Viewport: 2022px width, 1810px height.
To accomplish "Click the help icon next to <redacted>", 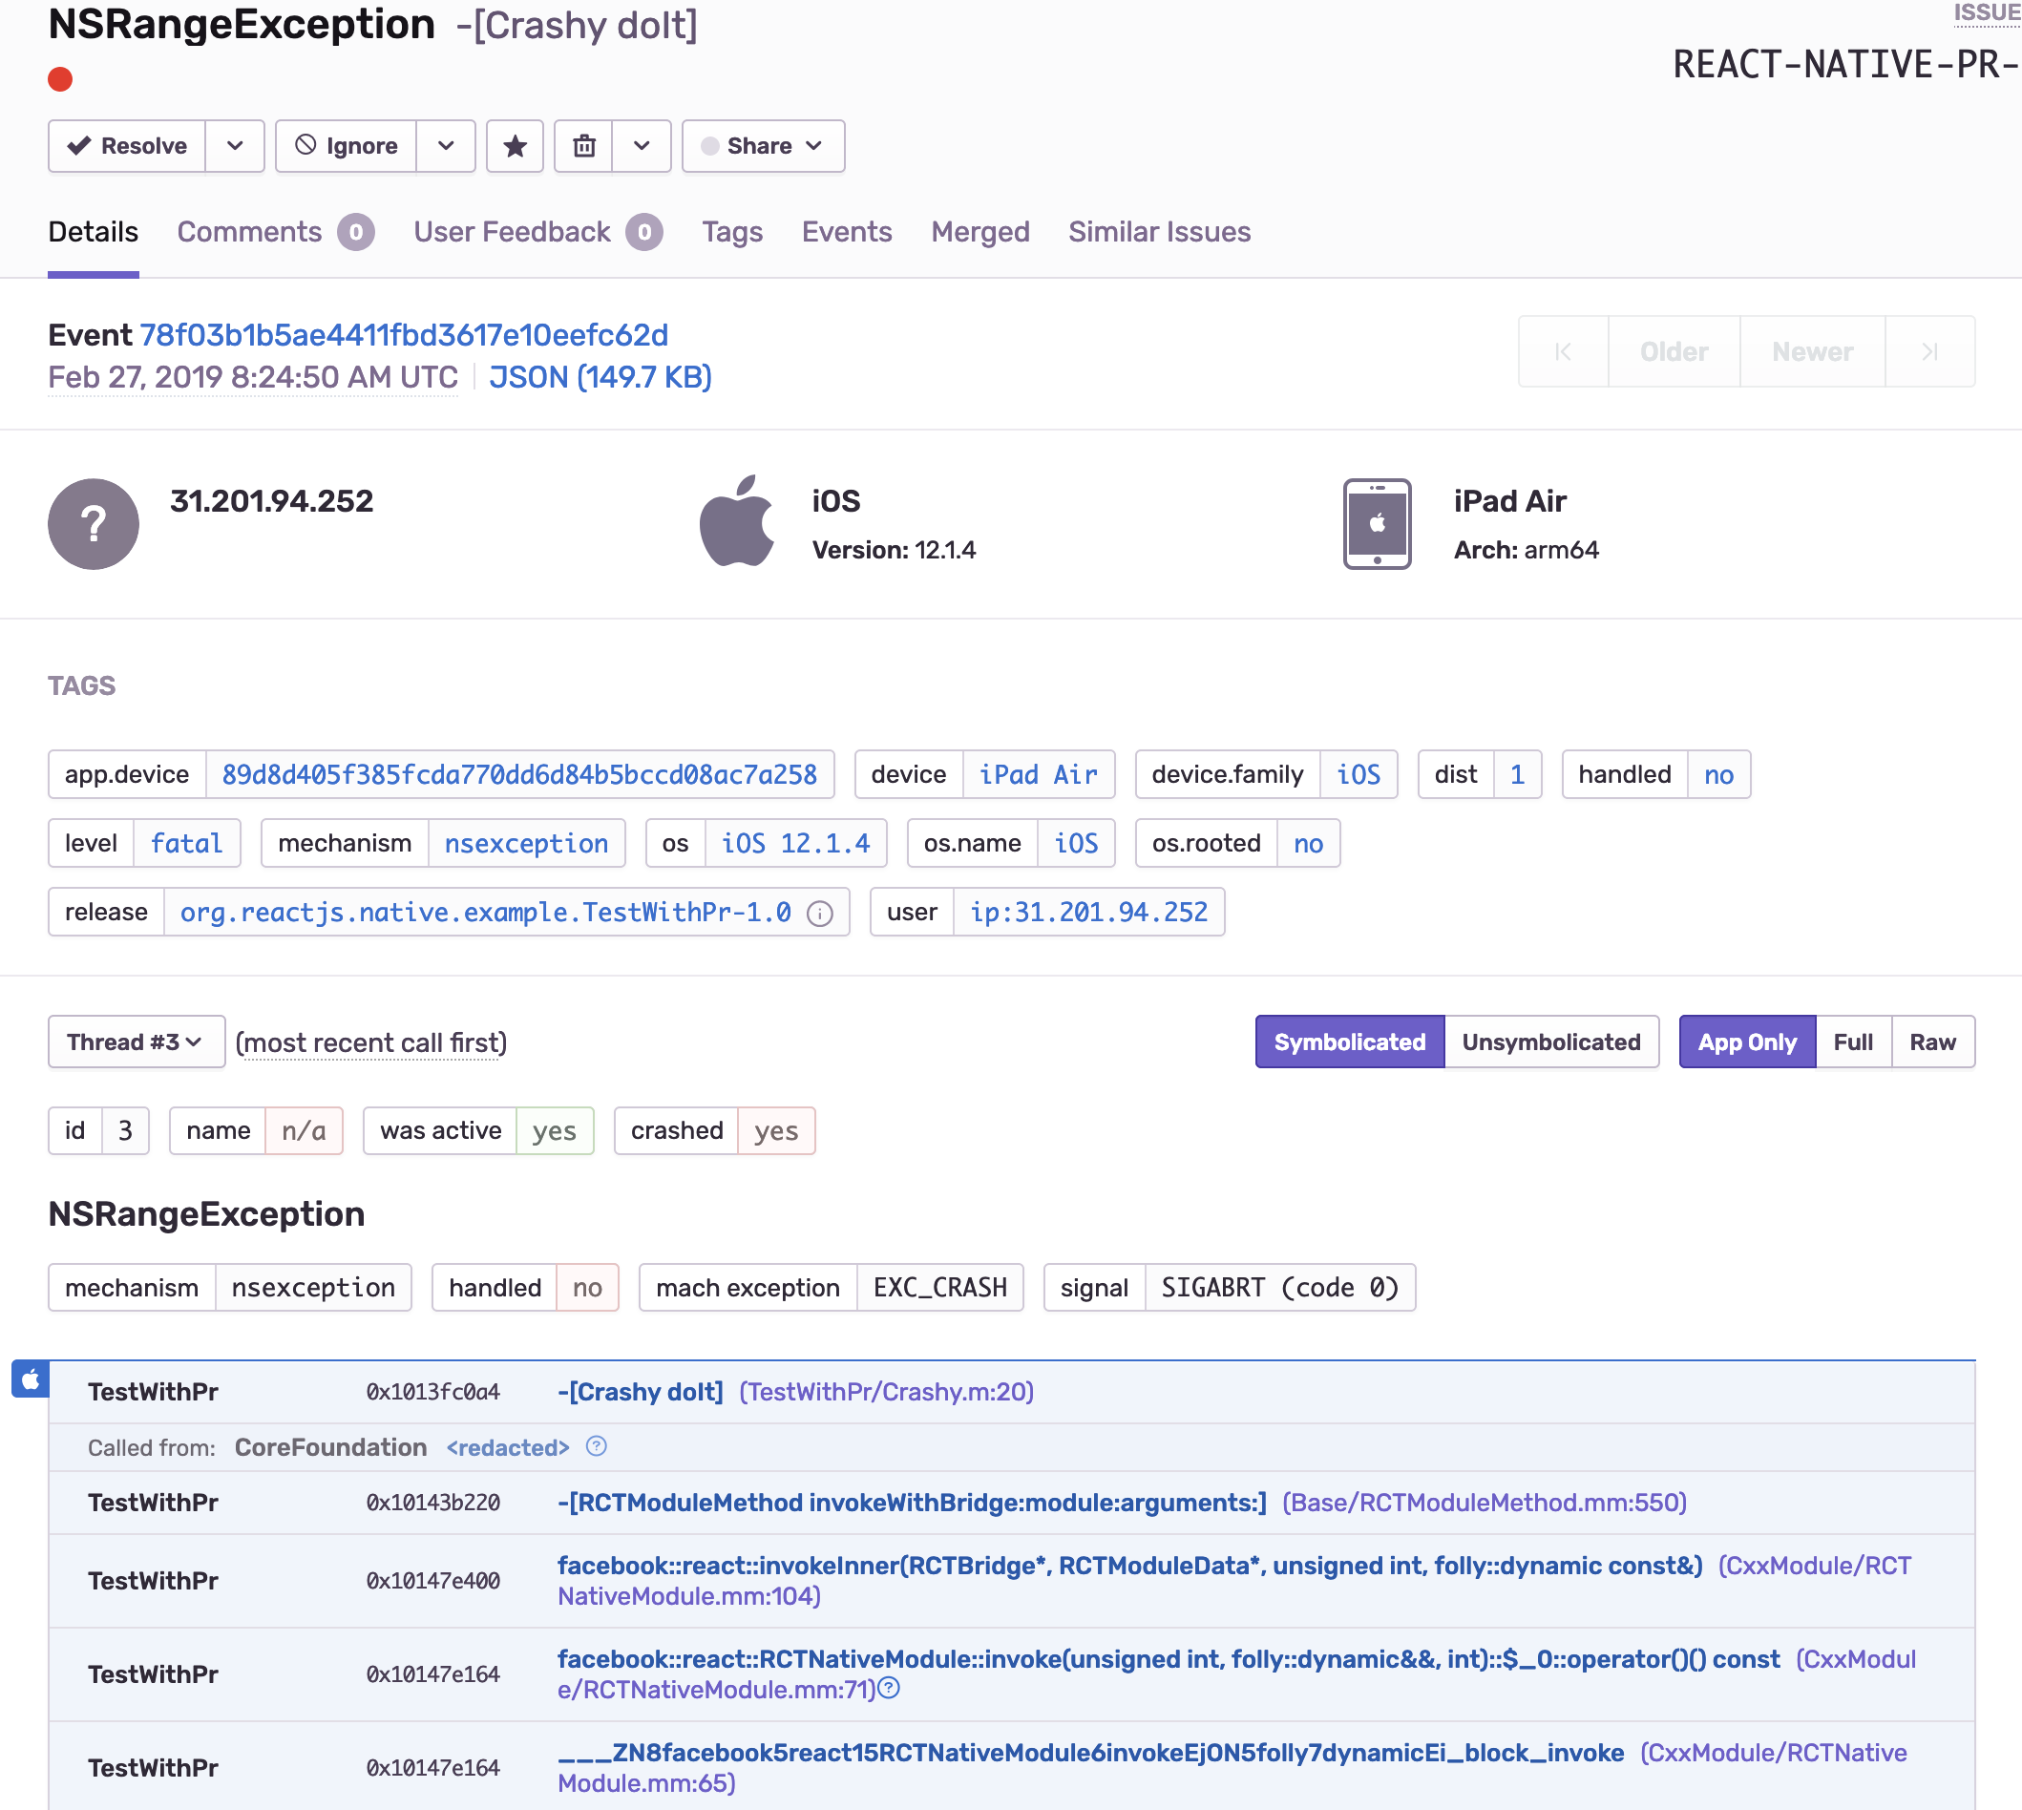I will pyautogui.click(x=596, y=1446).
